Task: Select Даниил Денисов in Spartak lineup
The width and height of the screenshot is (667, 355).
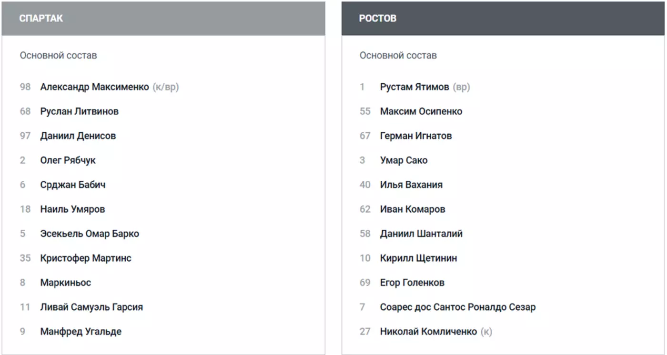Action: point(78,136)
